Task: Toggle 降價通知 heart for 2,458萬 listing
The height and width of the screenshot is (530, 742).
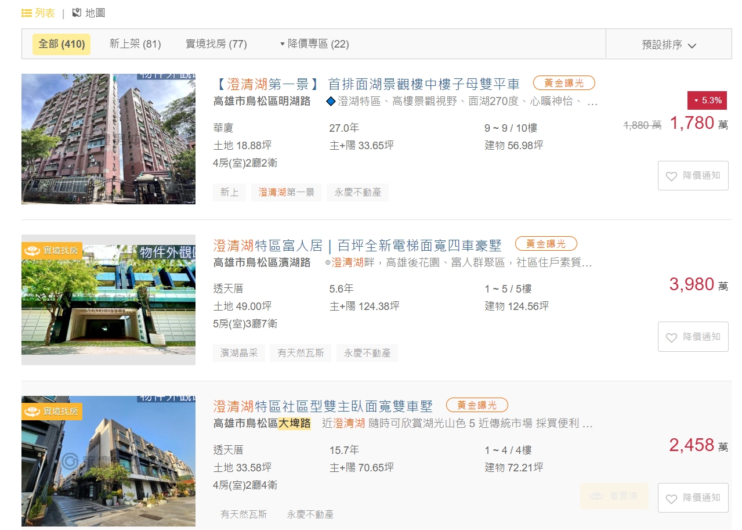Action: [693, 498]
